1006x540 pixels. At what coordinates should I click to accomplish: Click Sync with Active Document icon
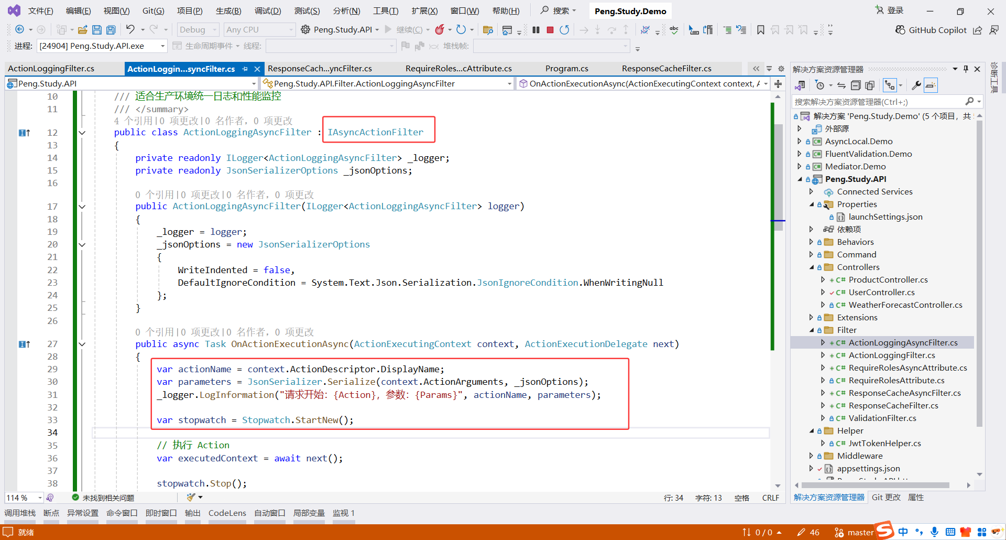tap(841, 85)
